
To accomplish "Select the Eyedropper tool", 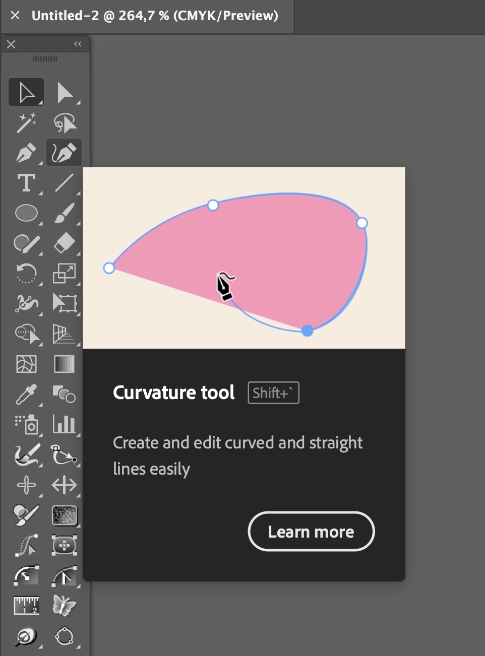I will pyautogui.click(x=26, y=395).
